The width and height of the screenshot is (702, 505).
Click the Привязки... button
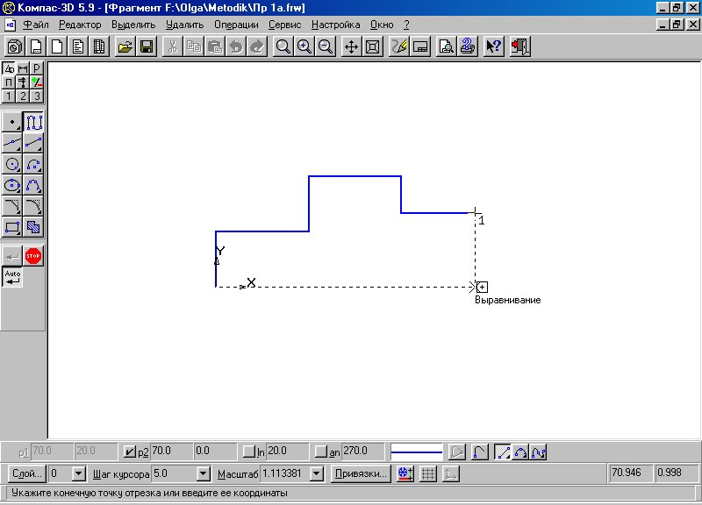point(361,473)
